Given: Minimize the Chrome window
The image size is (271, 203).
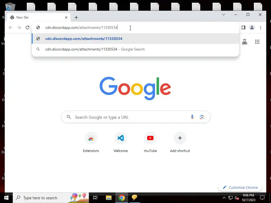Looking at the screenshot, I should (236, 15).
